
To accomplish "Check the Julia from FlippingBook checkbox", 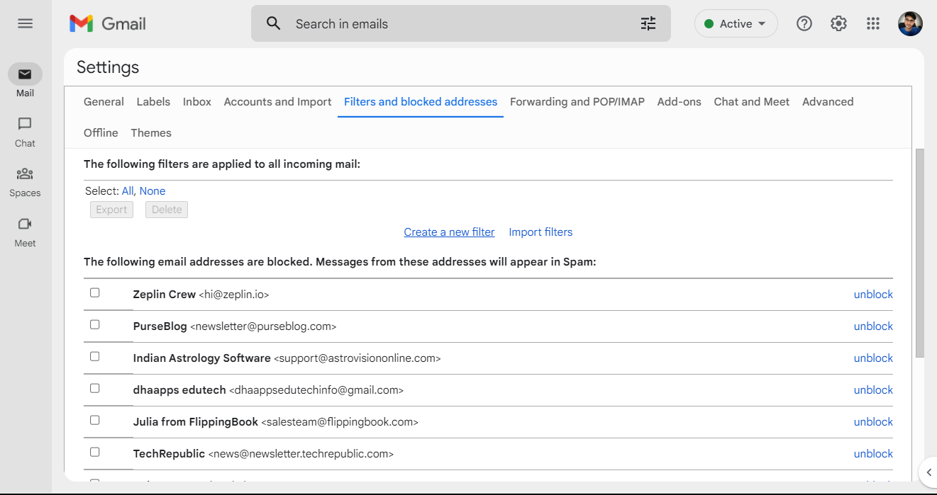I will (95, 420).
